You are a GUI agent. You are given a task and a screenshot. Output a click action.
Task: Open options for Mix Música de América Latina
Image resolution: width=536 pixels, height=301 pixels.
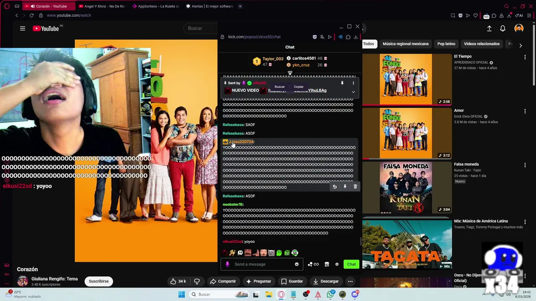[x=525, y=222]
